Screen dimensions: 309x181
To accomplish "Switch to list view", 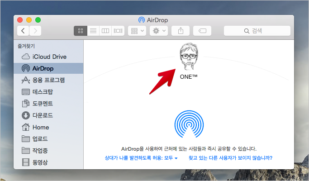I will tap(93, 31).
